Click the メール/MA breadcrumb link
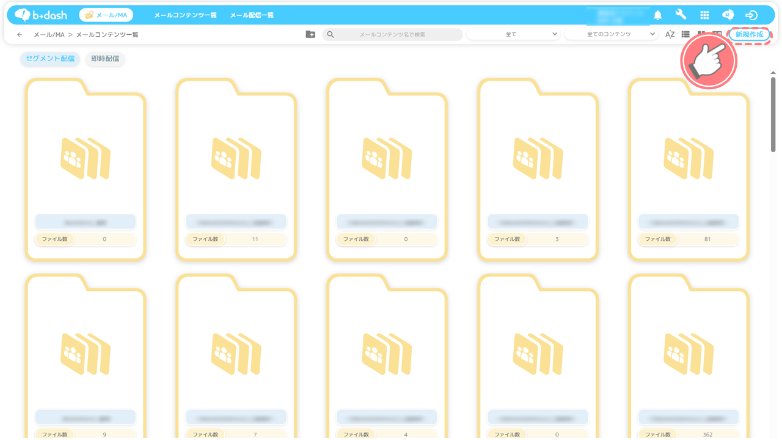782x440 pixels. click(49, 35)
